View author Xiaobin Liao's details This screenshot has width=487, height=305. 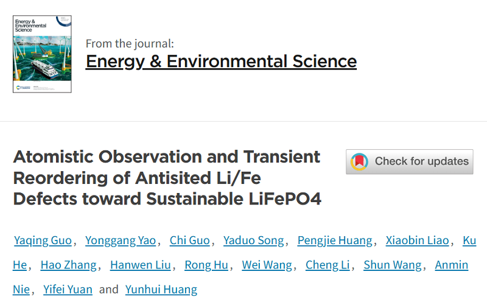pos(418,240)
